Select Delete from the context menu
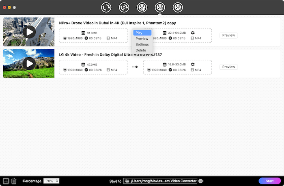 [140, 50]
